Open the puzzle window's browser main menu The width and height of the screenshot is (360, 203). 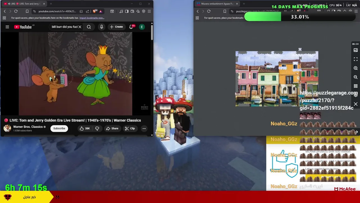pos(356,11)
